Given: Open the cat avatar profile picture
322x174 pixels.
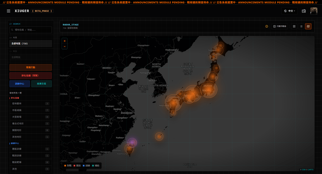Looking at the screenshot, I should point(314,11).
